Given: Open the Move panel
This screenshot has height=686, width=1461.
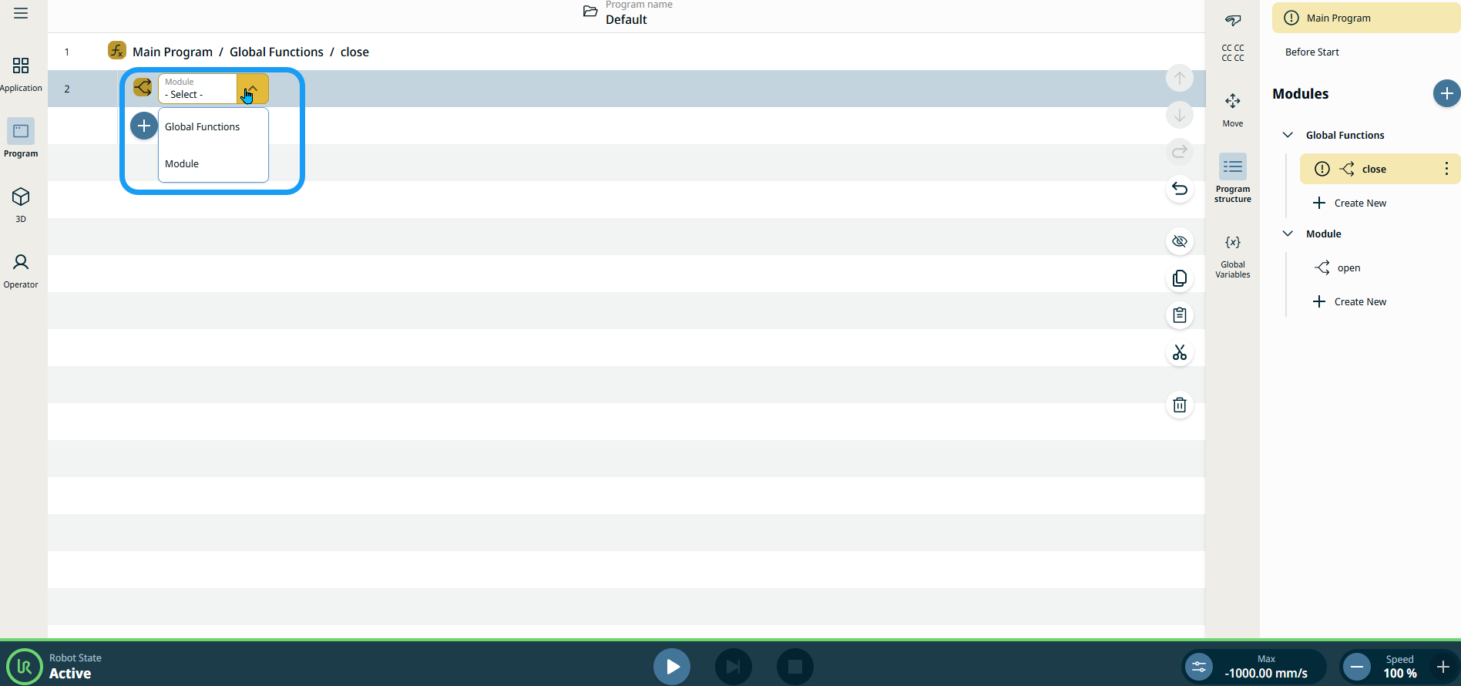Looking at the screenshot, I should pos(1232,109).
